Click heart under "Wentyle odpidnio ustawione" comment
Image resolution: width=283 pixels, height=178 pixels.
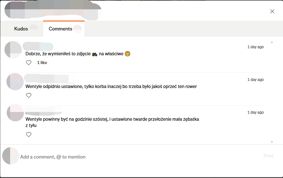coord(29,95)
